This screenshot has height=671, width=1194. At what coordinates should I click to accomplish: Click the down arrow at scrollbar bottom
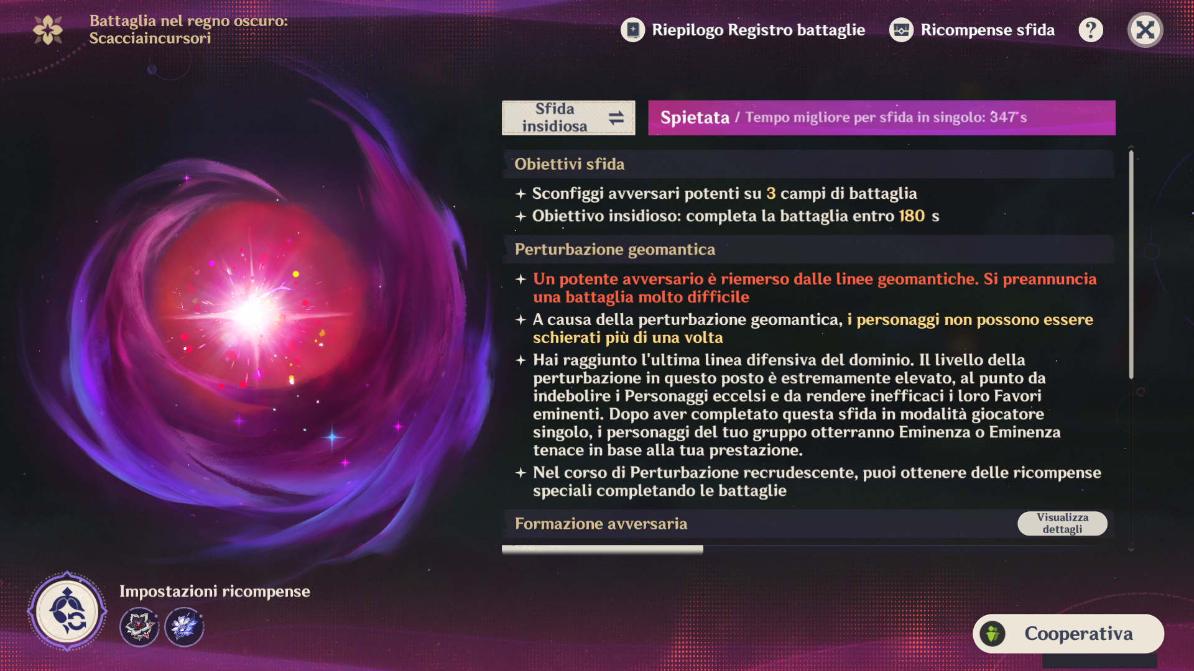pos(1131,549)
